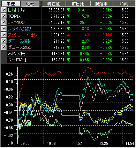Click the down arrow in プライム指数 row
The height and width of the screenshot is (148, 136).
point(68,29)
